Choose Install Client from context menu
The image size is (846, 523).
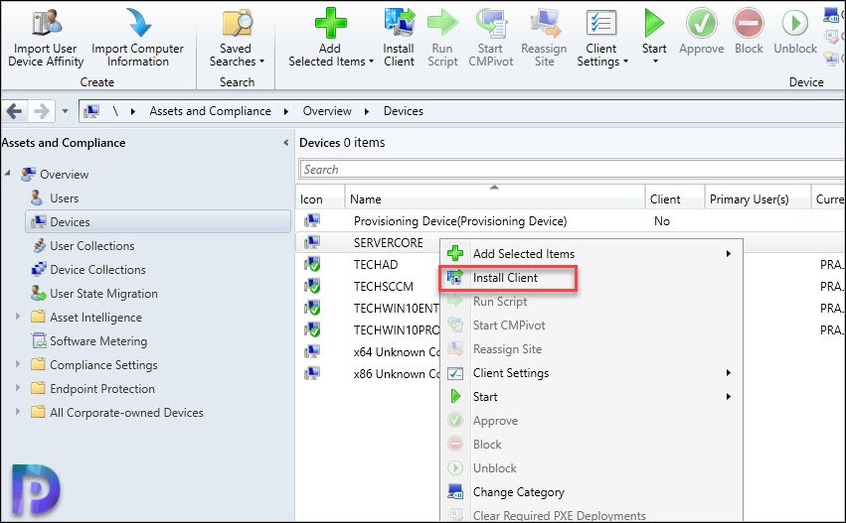(508, 278)
